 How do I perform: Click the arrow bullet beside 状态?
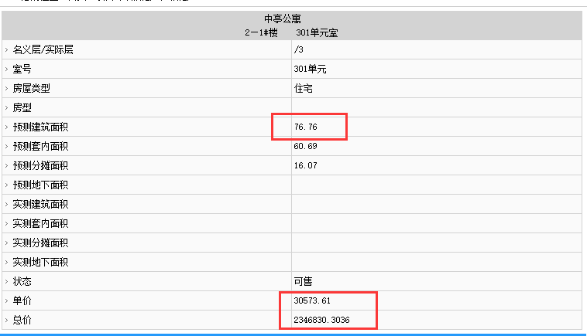click(x=6, y=281)
